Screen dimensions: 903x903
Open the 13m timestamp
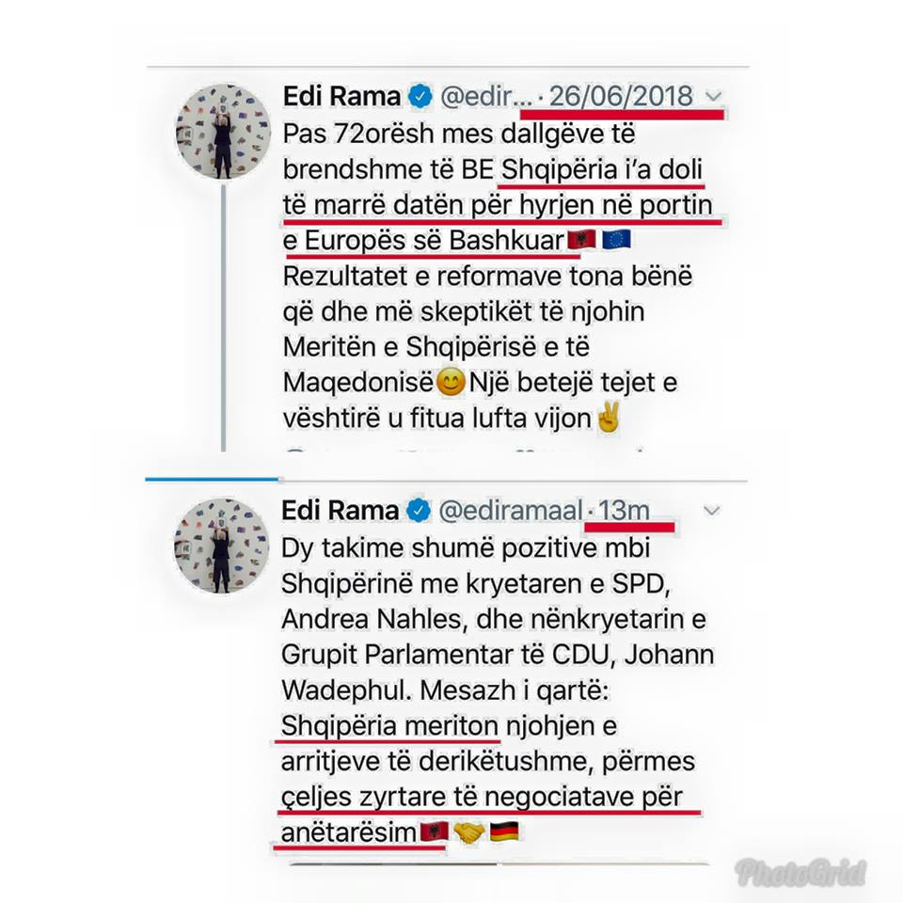624,511
